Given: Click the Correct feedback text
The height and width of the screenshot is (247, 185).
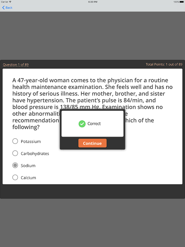Looking at the screenshot, I should 94,124.
